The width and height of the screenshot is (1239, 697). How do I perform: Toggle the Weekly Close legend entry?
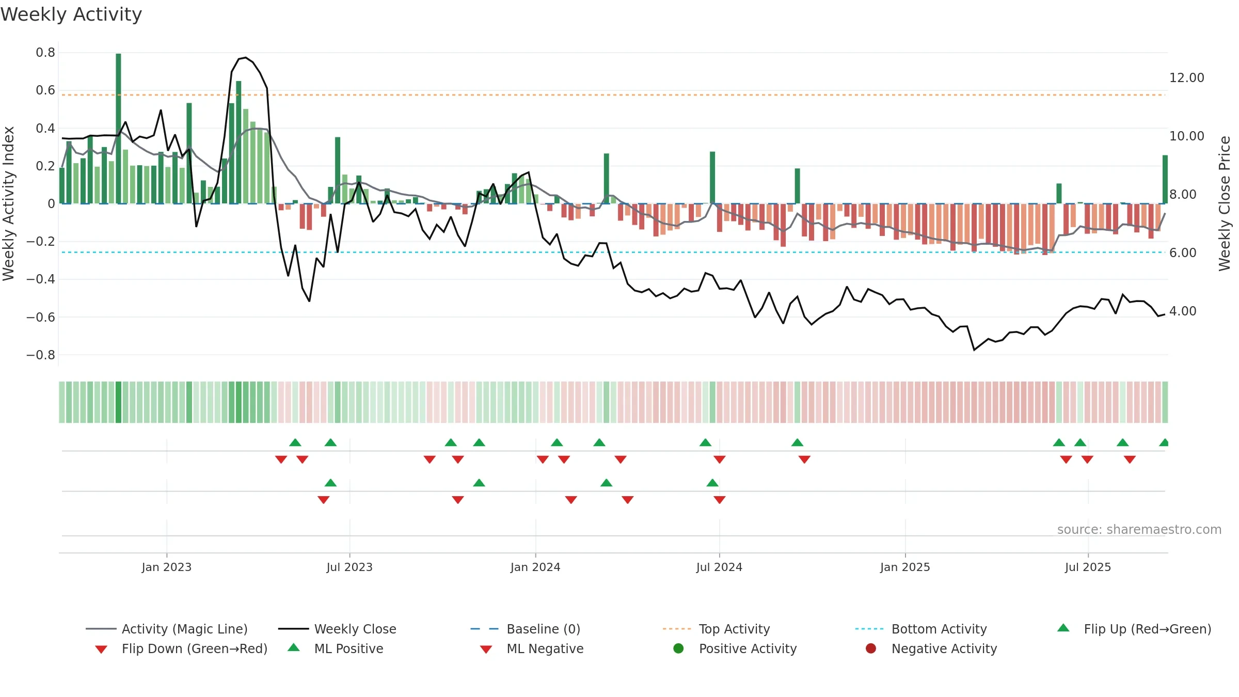337,629
